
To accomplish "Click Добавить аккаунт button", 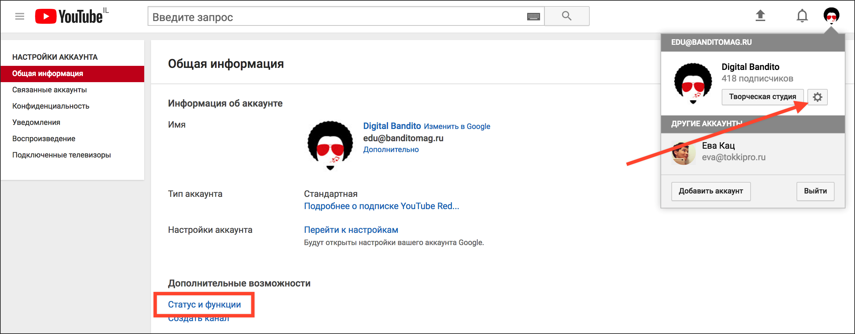I will (x=711, y=191).
